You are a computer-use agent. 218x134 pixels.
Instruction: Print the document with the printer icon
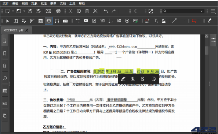58,11
